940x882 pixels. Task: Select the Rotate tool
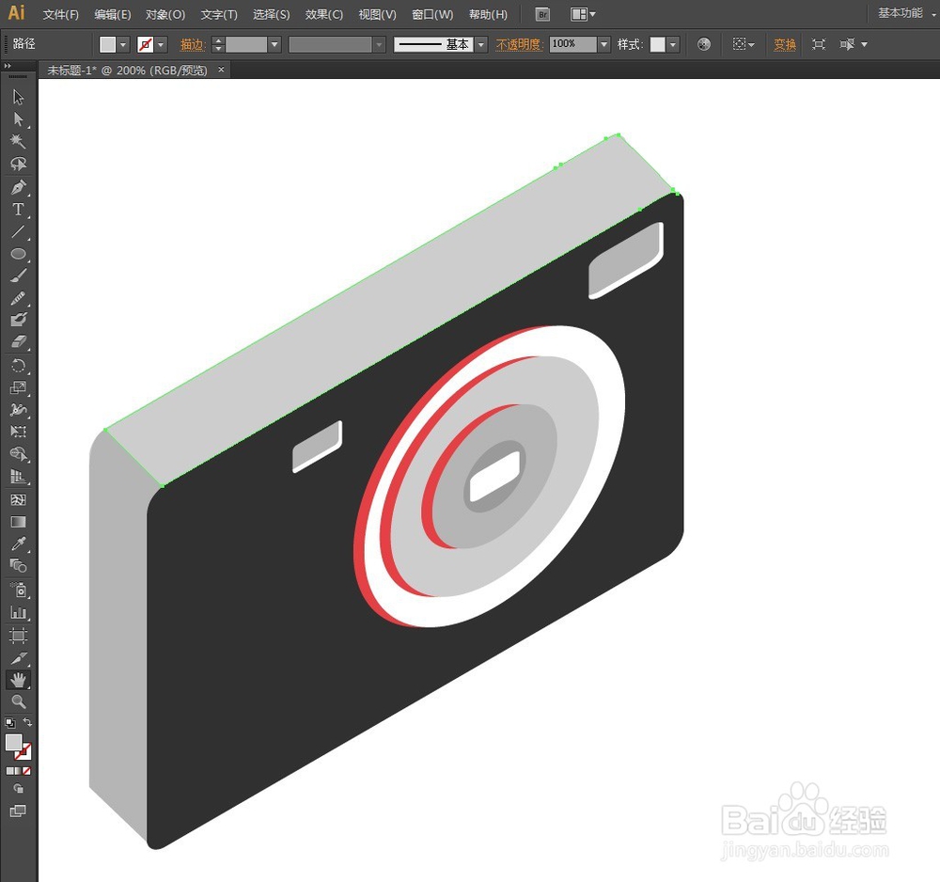pos(18,365)
